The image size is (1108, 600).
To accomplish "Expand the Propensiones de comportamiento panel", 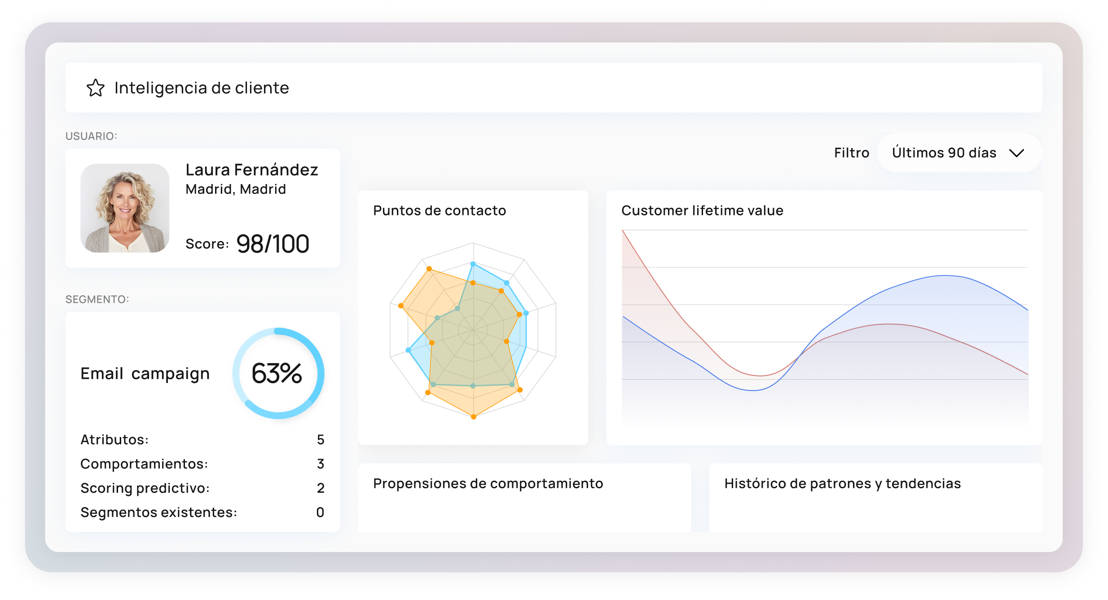I will 488,483.
